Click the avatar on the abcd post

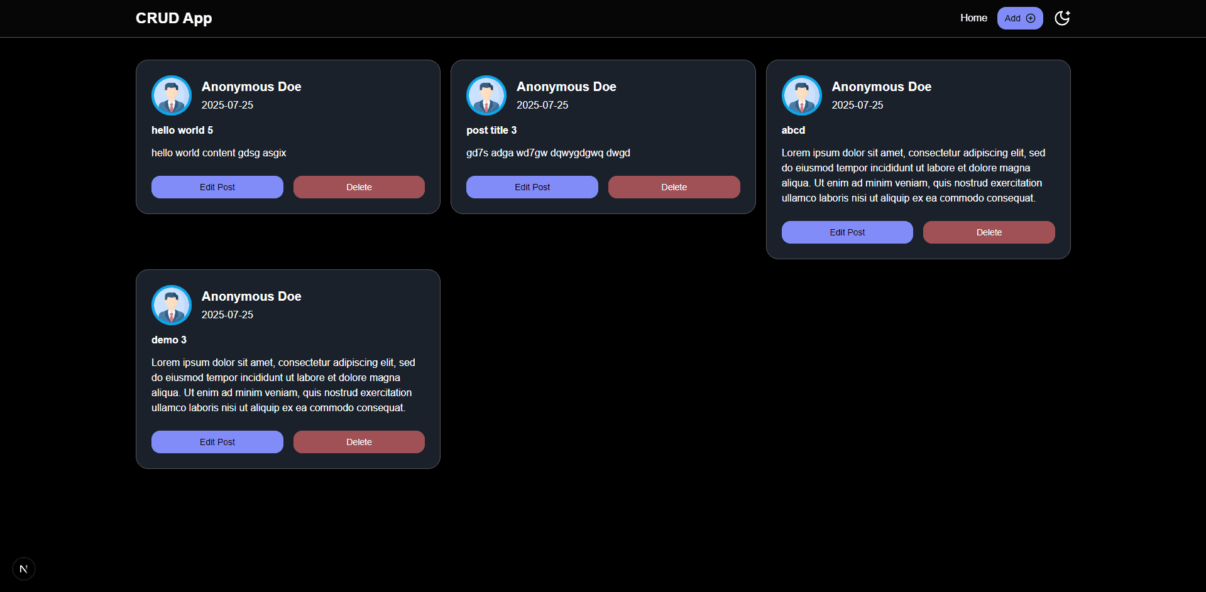point(801,95)
